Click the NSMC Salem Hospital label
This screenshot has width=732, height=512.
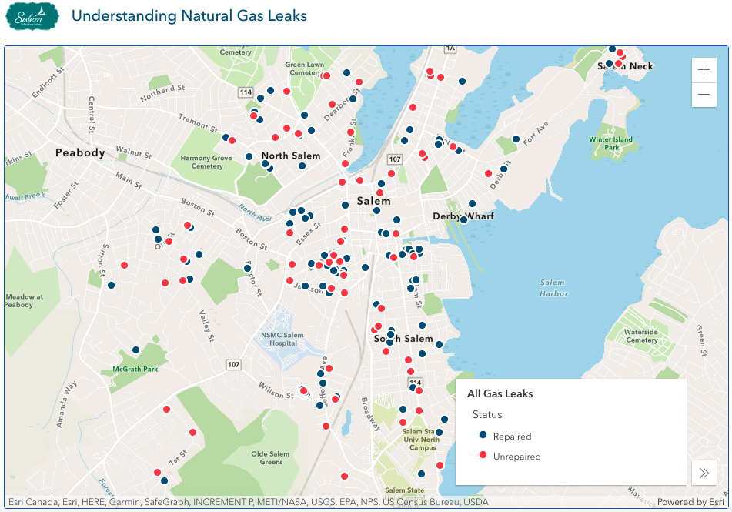(282, 340)
